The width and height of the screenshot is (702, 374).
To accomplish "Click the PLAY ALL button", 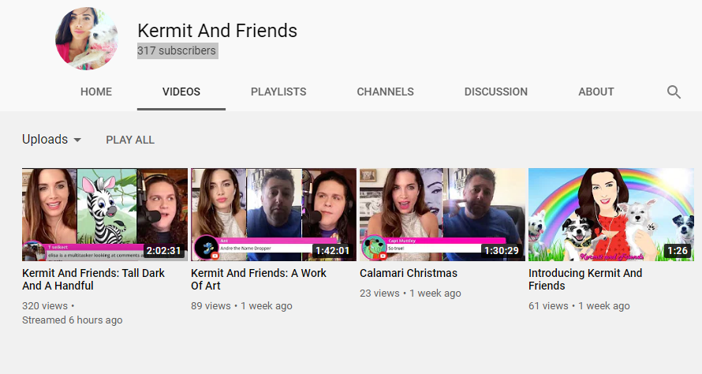I will point(130,140).
